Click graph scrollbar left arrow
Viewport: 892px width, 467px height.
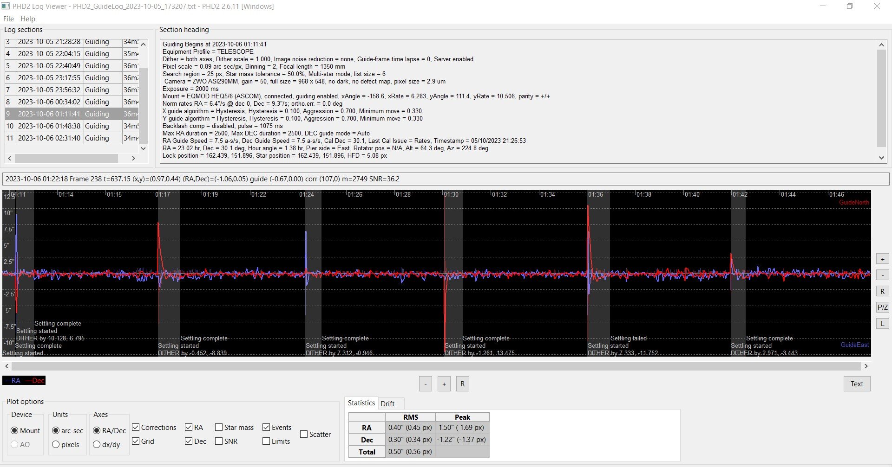pyautogui.click(x=7, y=366)
